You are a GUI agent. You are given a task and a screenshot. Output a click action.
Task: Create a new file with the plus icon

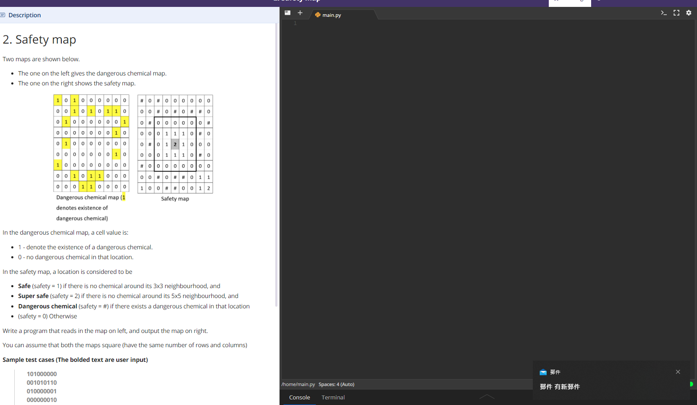(x=300, y=13)
